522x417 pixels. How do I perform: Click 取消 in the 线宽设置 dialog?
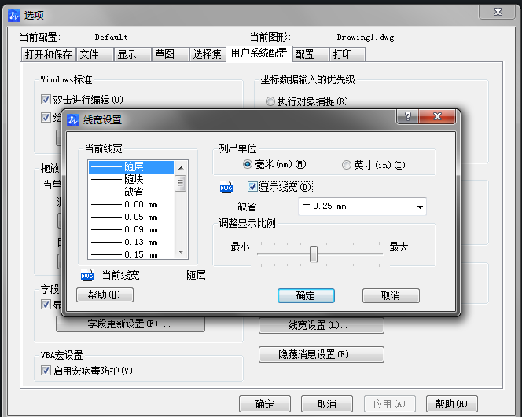pos(391,295)
